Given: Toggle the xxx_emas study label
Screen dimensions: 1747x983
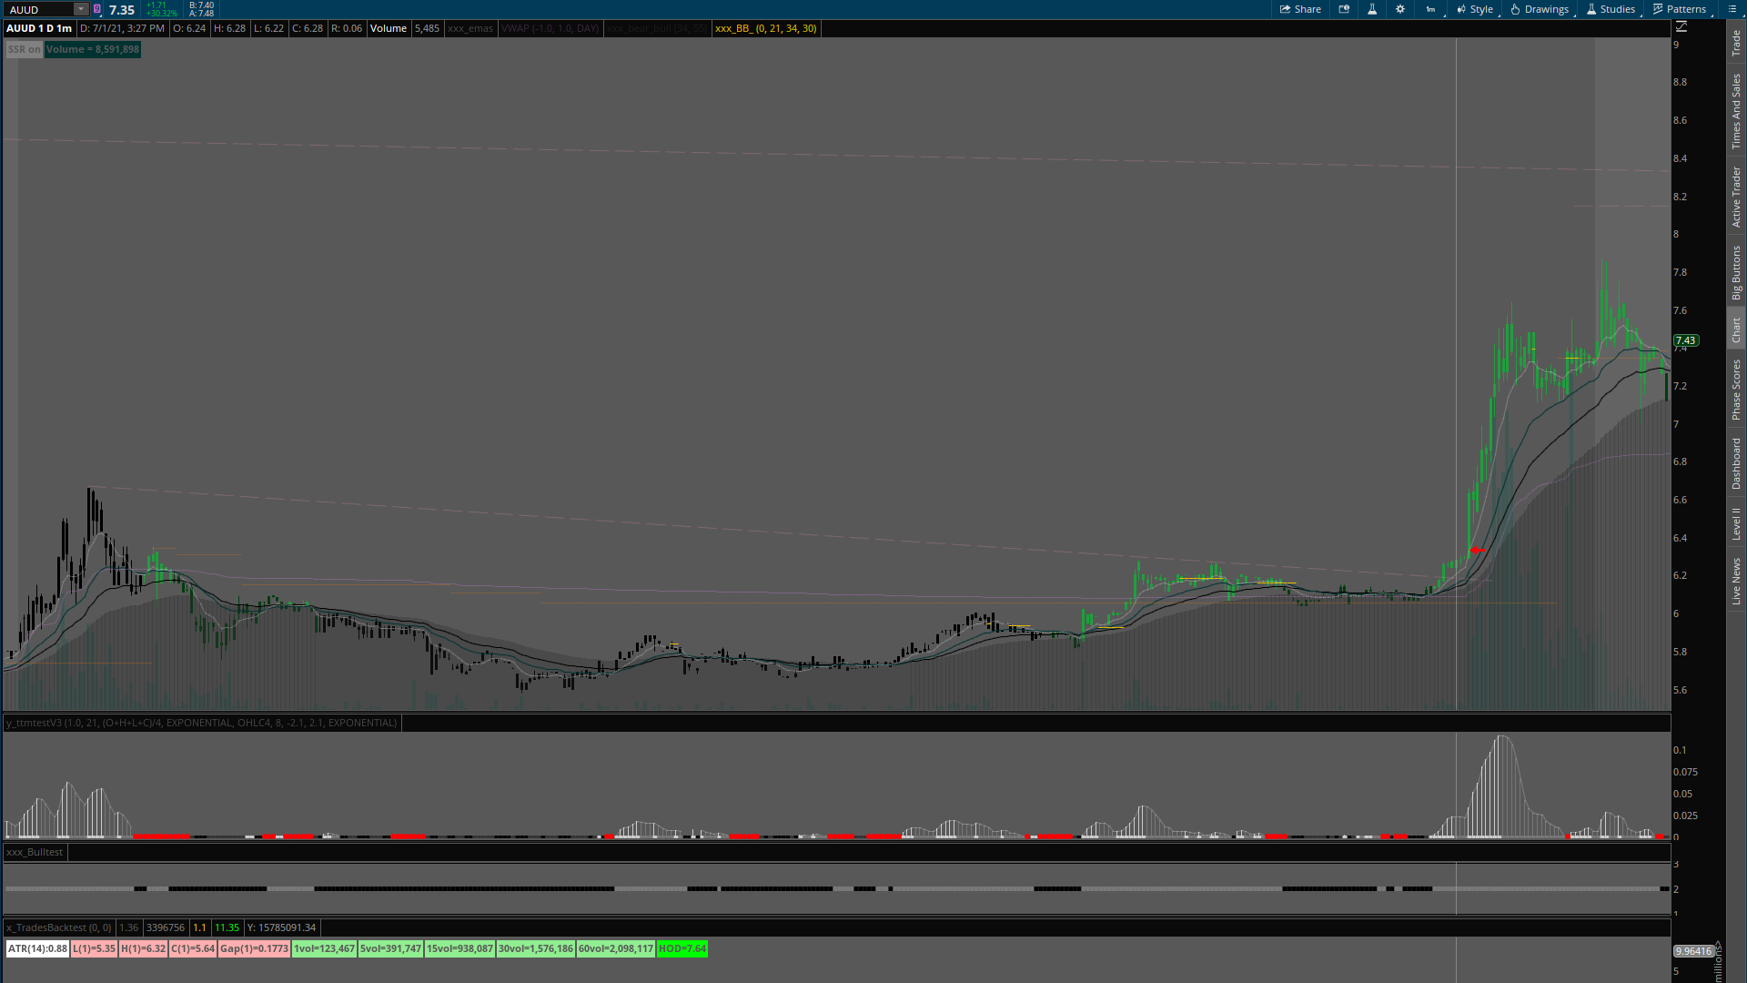Looking at the screenshot, I should (x=470, y=28).
